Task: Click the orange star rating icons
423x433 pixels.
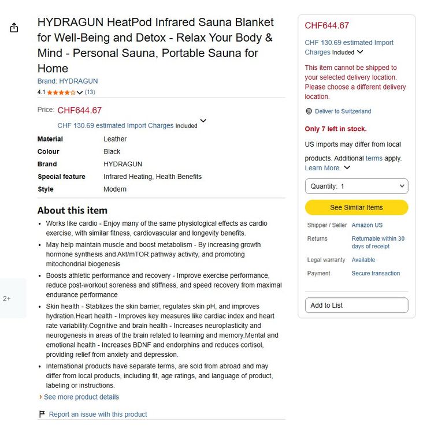Action: (x=61, y=92)
